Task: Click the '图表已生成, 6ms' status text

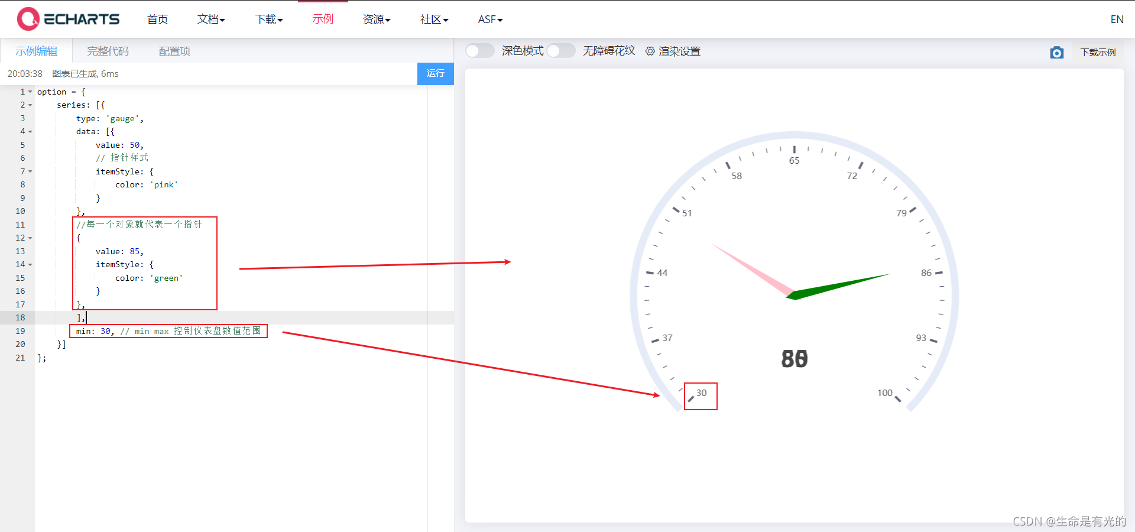Action: click(85, 74)
